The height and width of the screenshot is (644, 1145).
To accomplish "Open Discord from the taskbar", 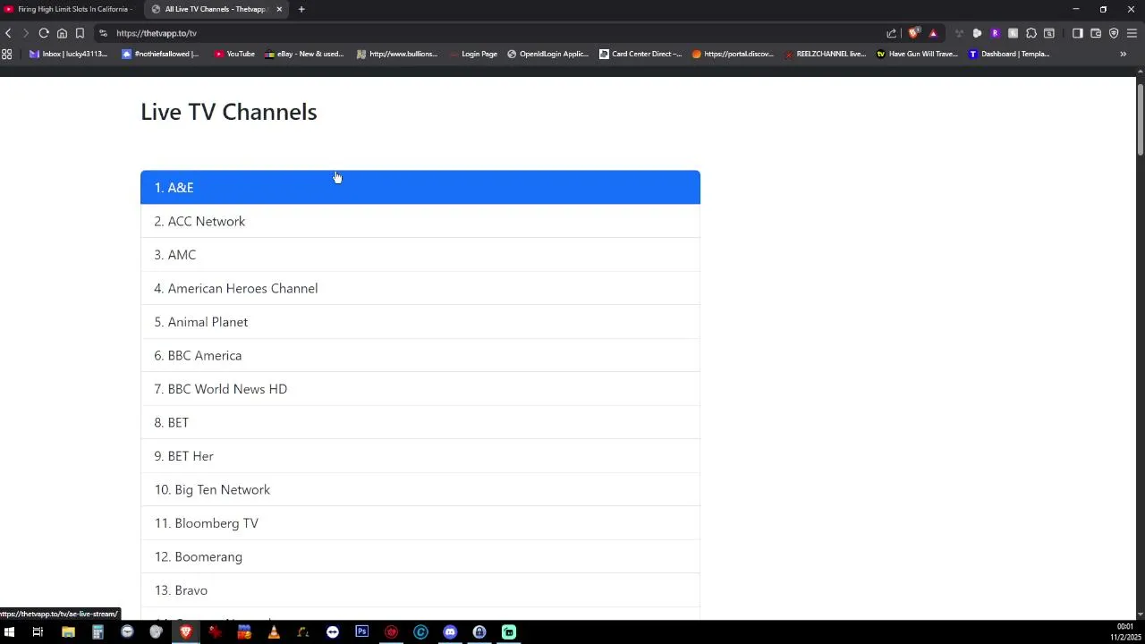I will coord(450,632).
